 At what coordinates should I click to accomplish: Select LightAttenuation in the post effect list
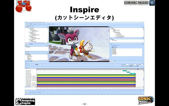tap(30, 56)
